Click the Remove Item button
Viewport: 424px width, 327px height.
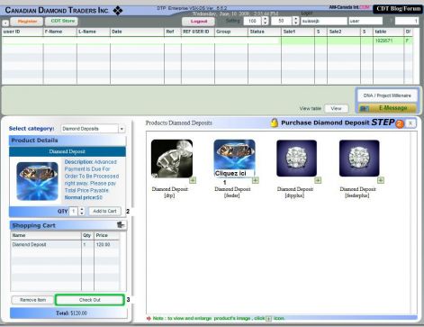(x=32, y=300)
